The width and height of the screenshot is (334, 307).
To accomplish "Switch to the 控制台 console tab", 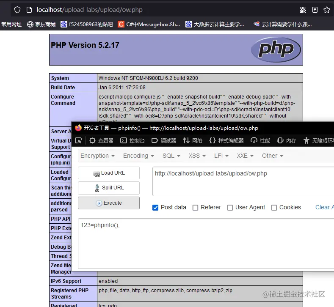I will 132,141.
